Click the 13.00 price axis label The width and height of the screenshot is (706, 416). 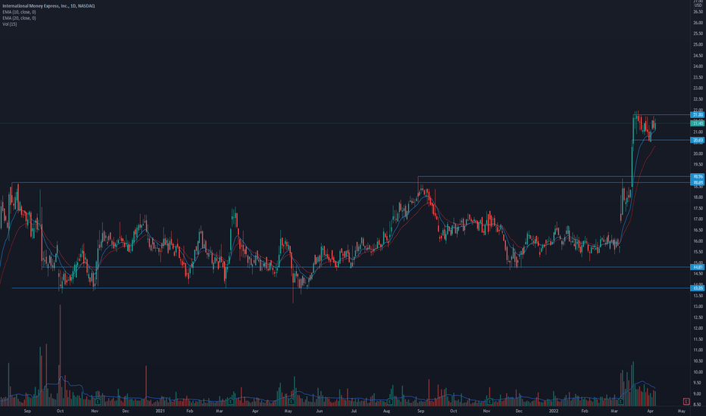tap(698, 307)
